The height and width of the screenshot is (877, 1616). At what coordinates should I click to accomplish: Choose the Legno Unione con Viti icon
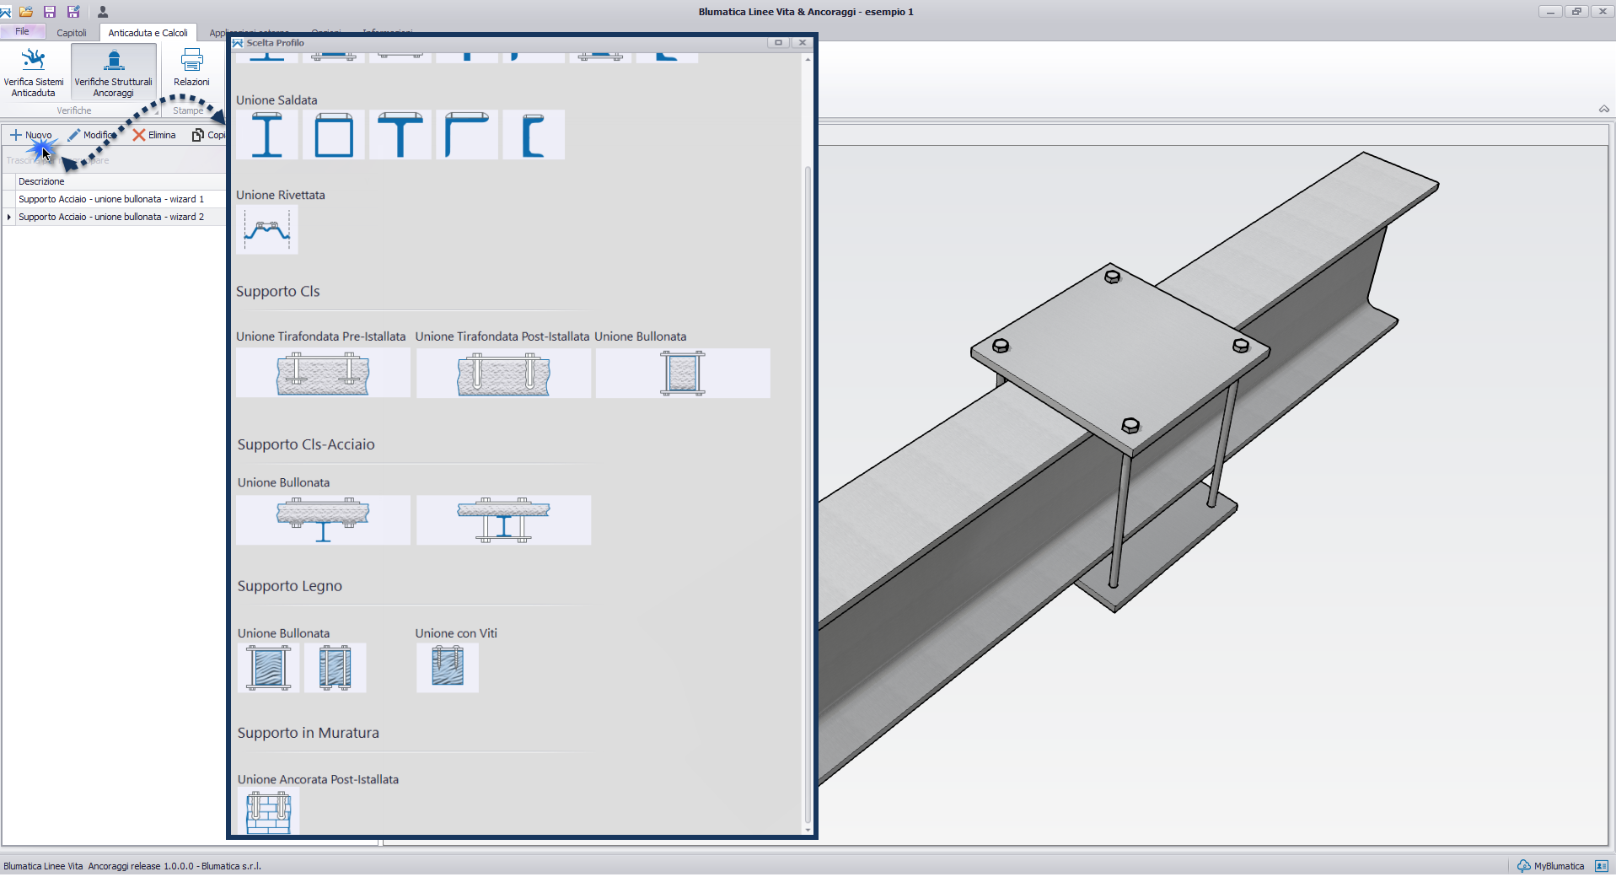click(x=448, y=668)
